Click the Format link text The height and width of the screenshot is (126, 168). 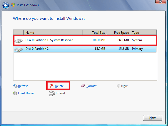pyautogui.click(x=91, y=86)
